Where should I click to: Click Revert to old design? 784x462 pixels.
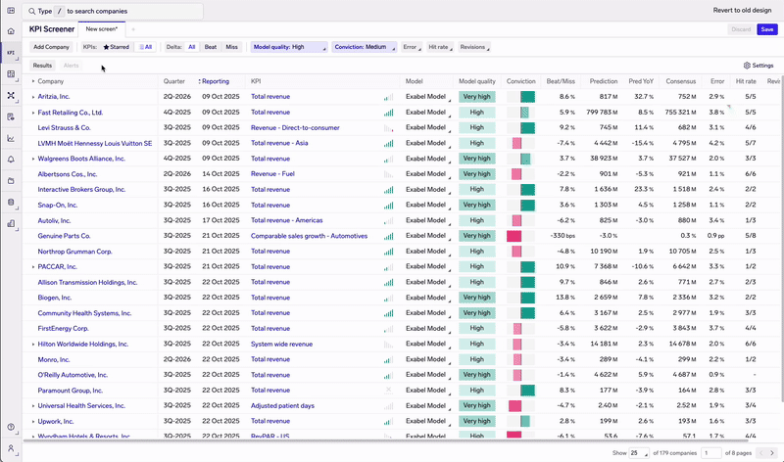pos(742,11)
